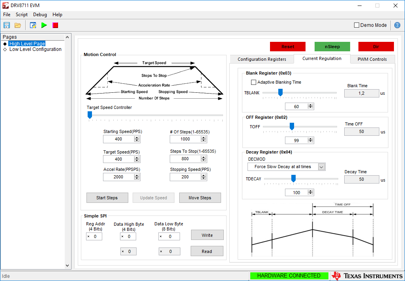Click the # Of Steps input field
405x281 pixels.
185,139
